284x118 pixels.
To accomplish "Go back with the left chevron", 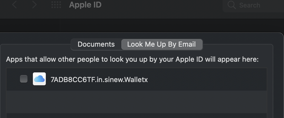I will tap(15, 5).
